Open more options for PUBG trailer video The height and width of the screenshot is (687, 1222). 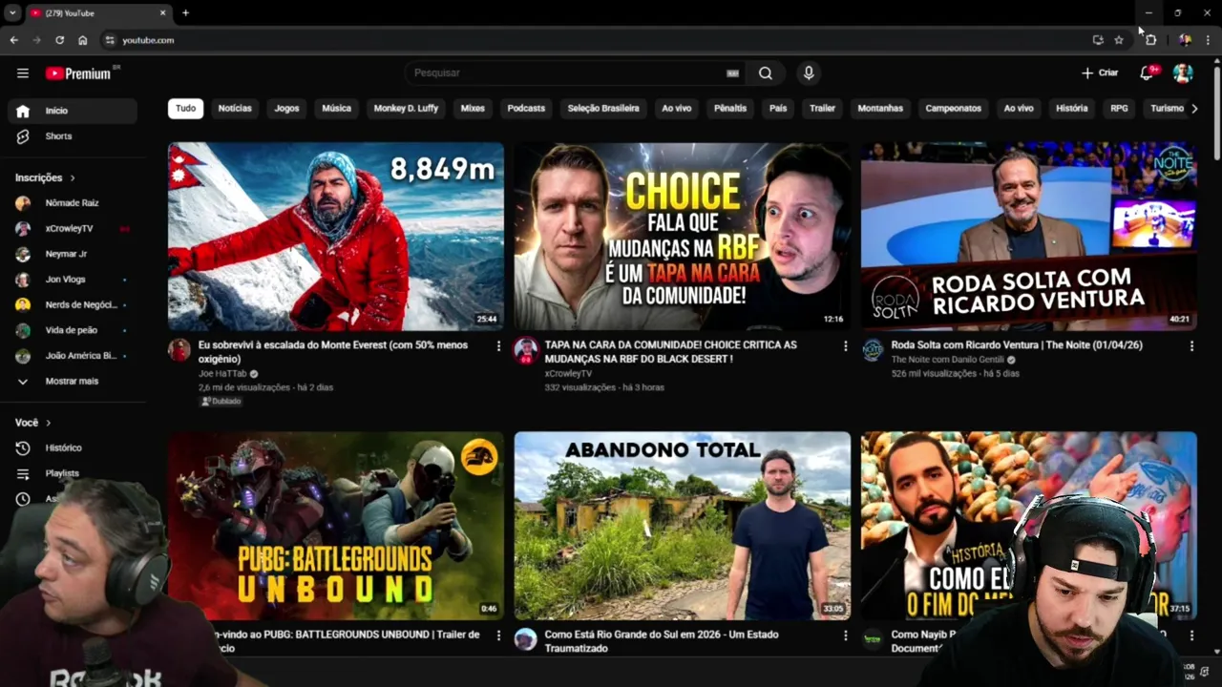[498, 635]
